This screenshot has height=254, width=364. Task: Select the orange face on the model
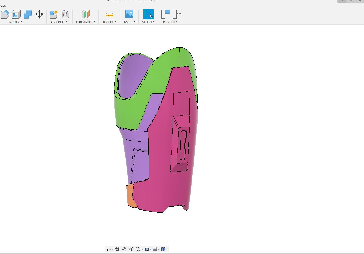(x=130, y=195)
